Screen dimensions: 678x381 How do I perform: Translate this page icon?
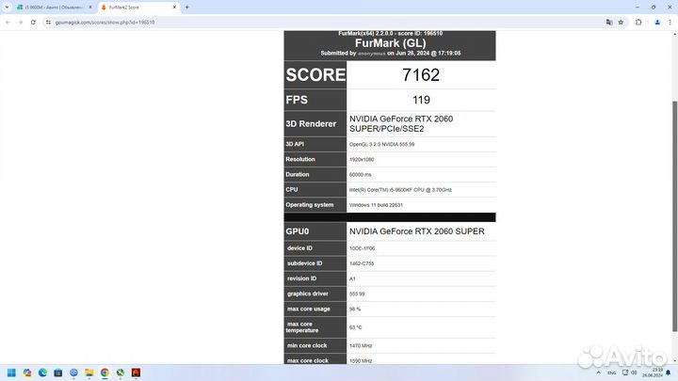click(609, 22)
